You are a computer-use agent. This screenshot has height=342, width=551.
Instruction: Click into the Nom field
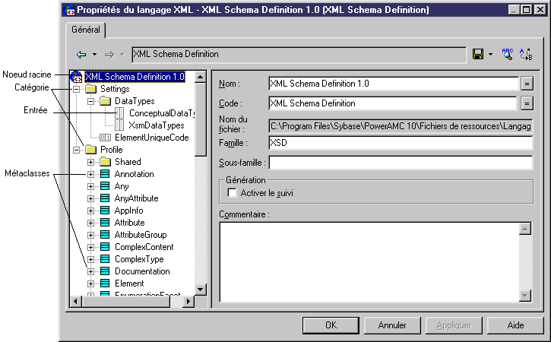pos(394,84)
